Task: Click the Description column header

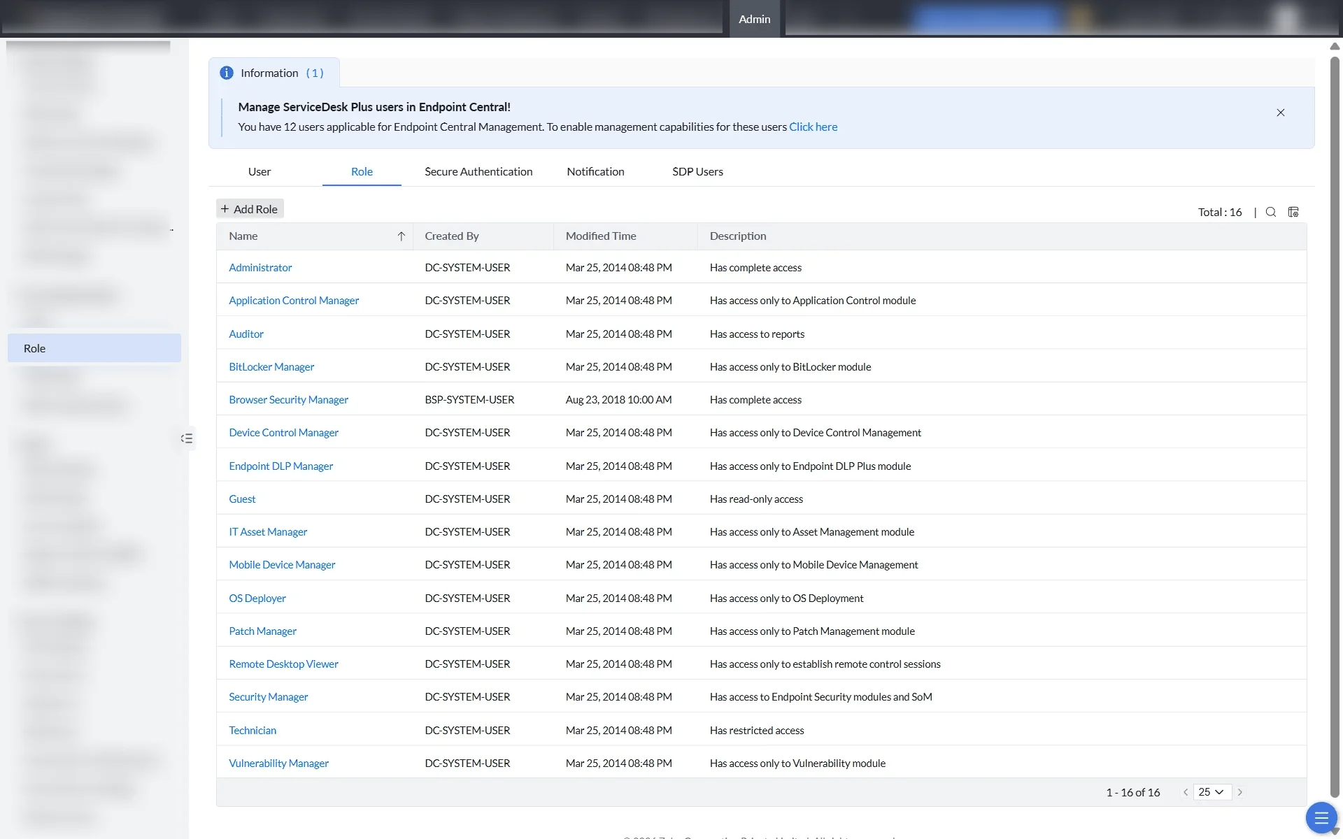Action: coord(738,236)
